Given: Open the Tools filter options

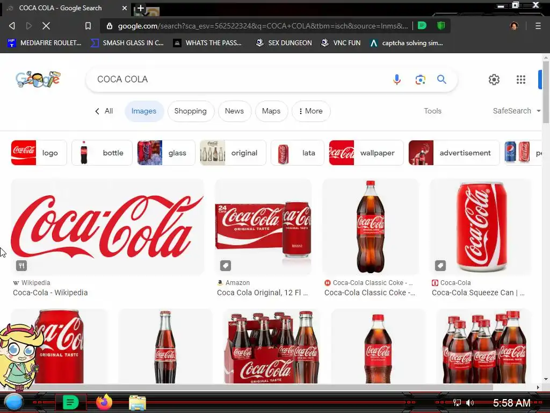Looking at the screenshot, I should point(432,111).
